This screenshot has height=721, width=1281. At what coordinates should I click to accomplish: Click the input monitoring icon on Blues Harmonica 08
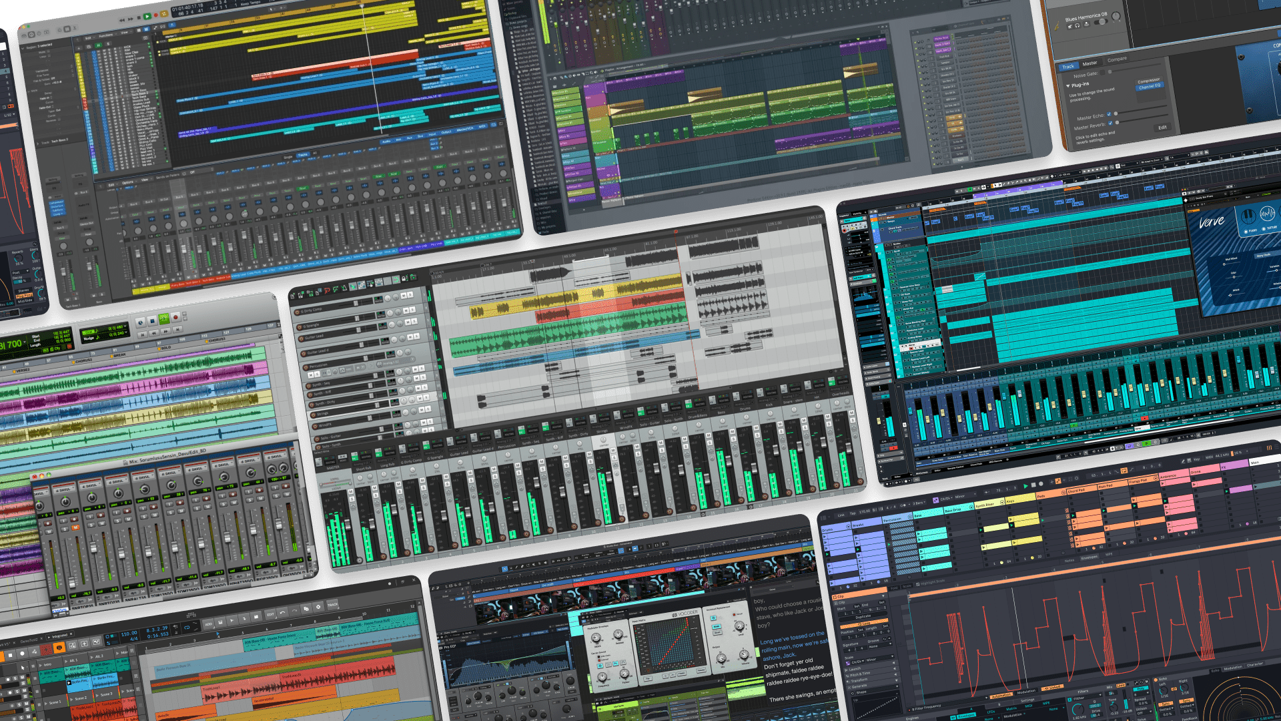point(1087,24)
